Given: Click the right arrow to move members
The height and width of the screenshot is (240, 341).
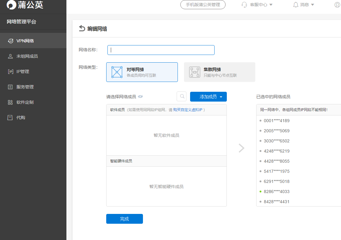Looking at the screenshot, I should point(242,148).
